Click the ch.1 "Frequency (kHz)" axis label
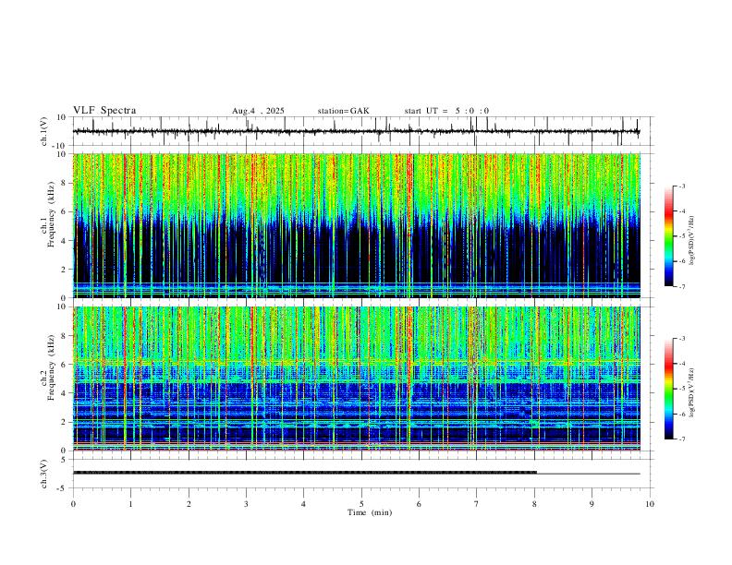732x565 pixels. 52,215
